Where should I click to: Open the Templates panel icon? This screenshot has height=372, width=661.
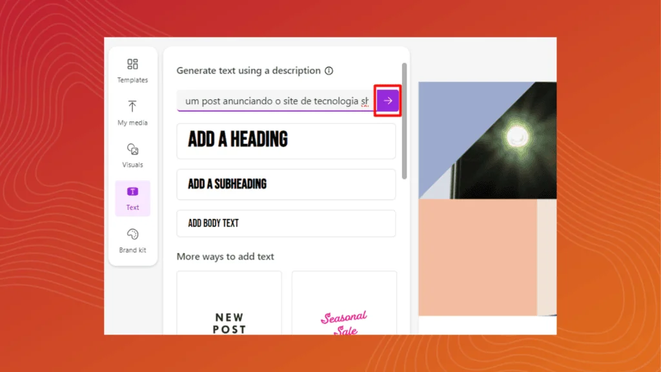pyautogui.click(x=132, y=65)
